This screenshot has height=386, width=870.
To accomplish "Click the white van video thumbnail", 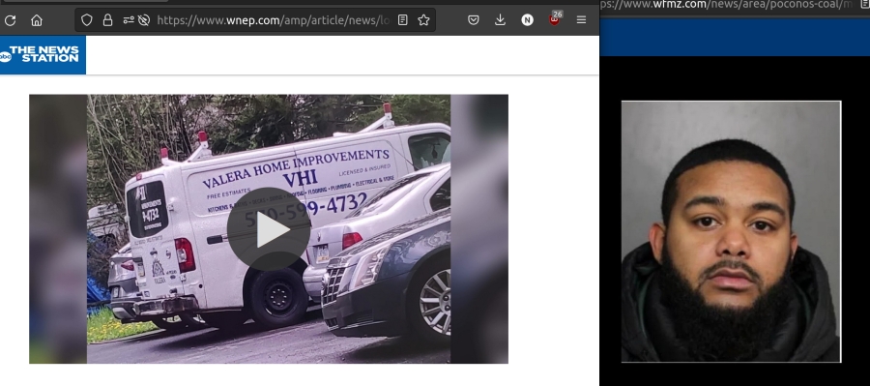I will (x=269, y=229).
